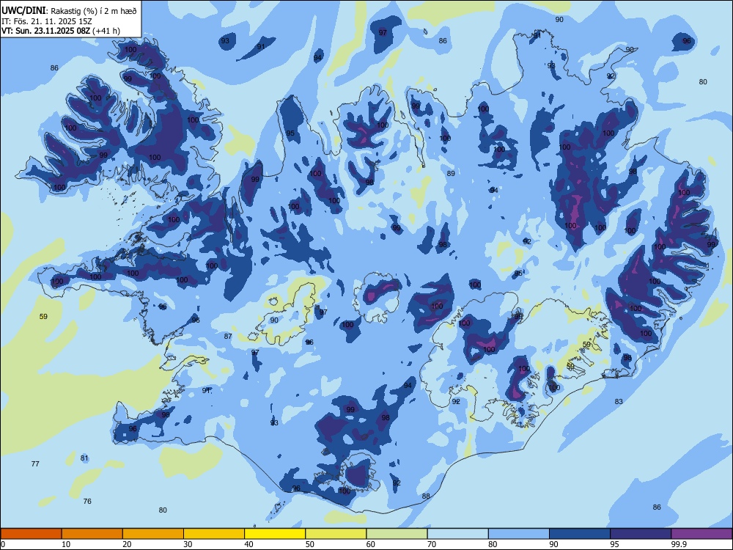733x550 pixels.
Task: Click the dark orange 0–10 legend swatch
Action: click(31, 534)
